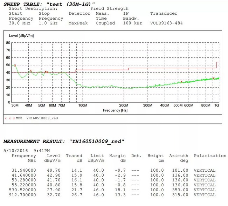Click the red peak marker at 31.94 MHz
Screen dimensions: 228x206
click(15, 66)
